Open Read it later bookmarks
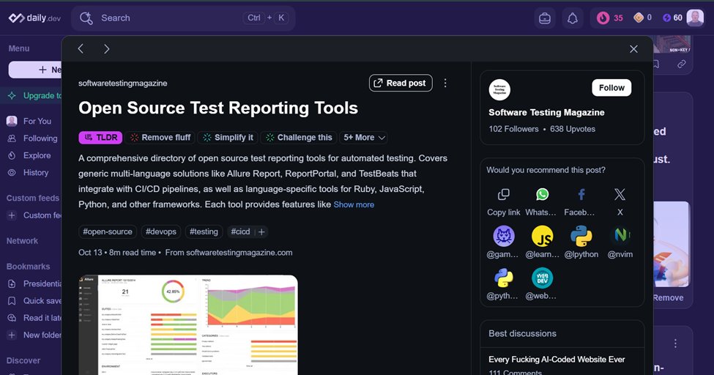This screenshot has height=375, width=714. point(34,318)
